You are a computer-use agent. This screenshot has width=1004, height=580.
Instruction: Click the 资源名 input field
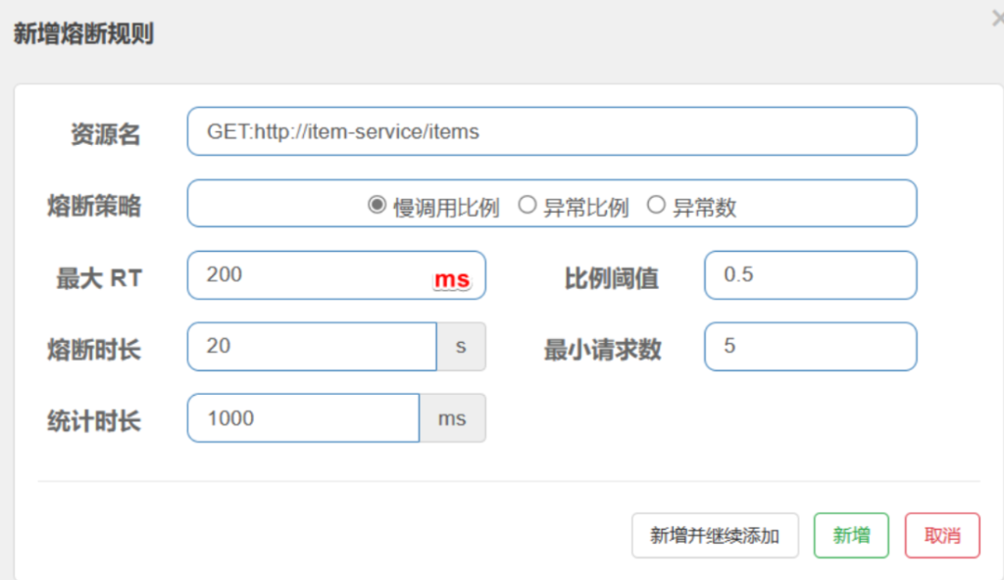551,131
